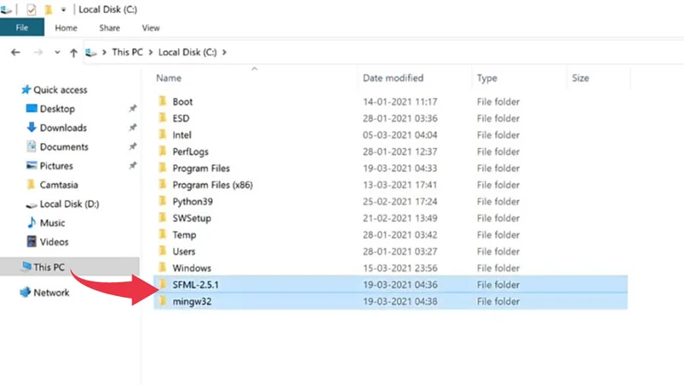This screenshot has height=385, width=684.
Task: Switch to the View ribbon tab
Action: point(150,27)
